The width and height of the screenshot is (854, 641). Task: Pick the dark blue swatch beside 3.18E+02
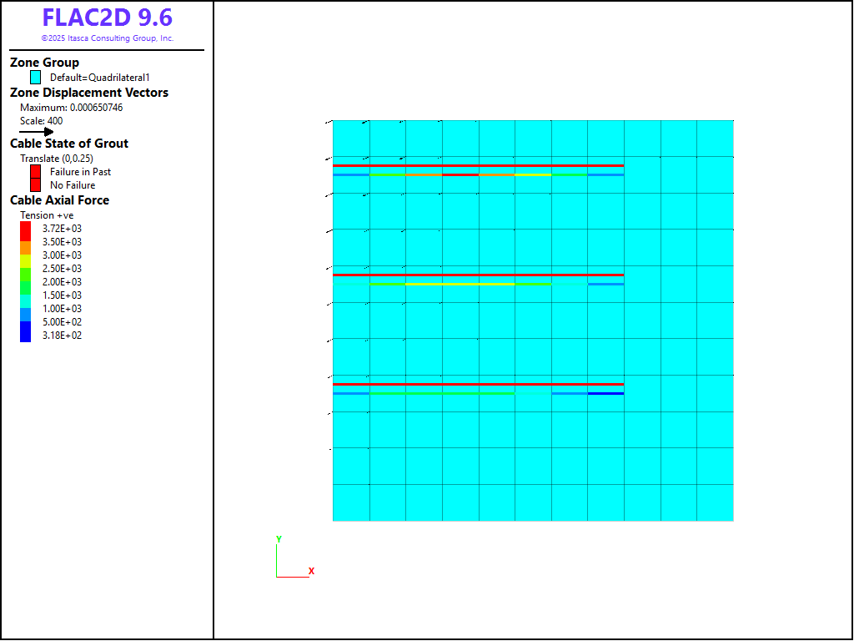[x=25, y=336]
